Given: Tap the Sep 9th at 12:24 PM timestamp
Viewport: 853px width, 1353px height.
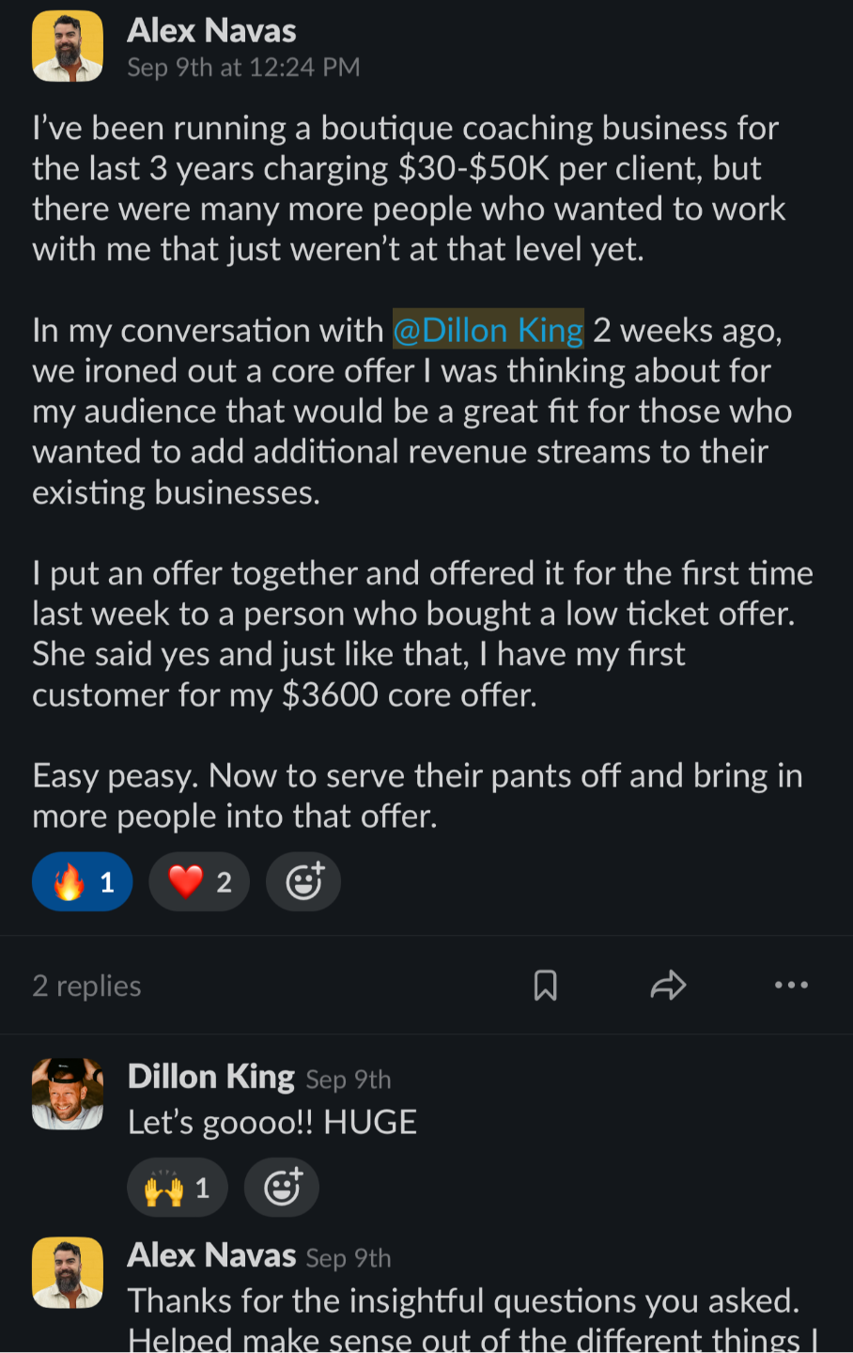Looking at the screenshot, I should coord(243,68).
